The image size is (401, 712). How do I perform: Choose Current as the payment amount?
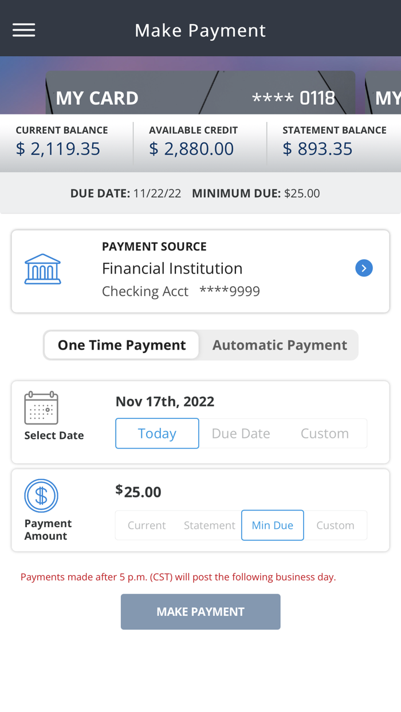146,525
